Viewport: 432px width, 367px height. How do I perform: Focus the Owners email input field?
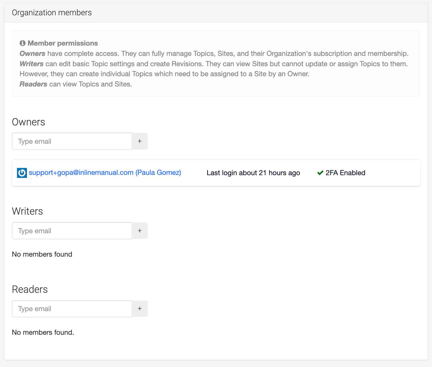point(72,141)
